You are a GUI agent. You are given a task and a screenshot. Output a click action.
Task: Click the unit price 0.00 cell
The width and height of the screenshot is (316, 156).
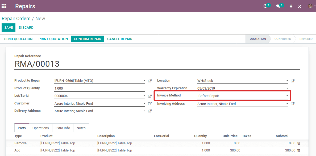point(237,143)
